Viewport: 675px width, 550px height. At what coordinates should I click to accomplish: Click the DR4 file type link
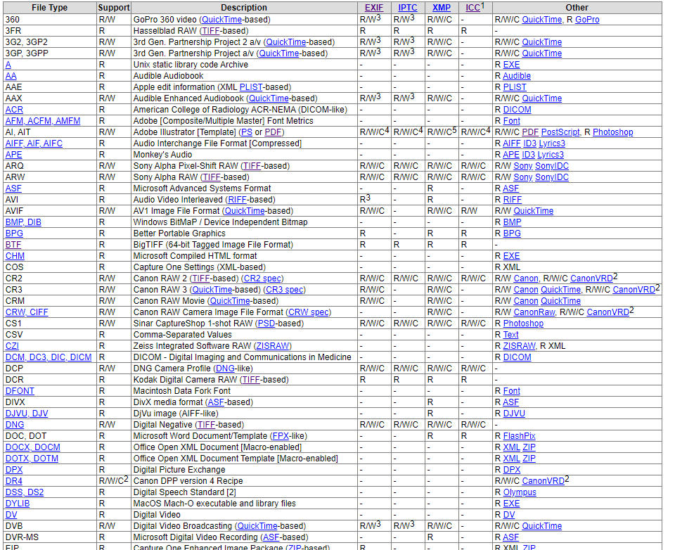pos(14,481)
